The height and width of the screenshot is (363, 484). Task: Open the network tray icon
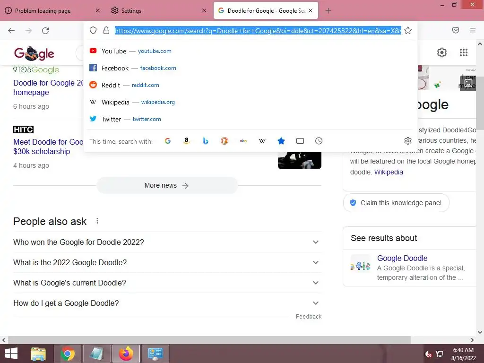click(x=440, y=354)
